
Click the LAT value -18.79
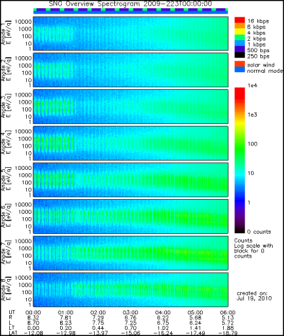pyautogui.click(x=228, y=333)
